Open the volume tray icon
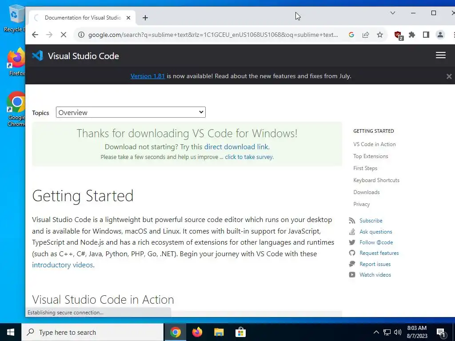Viewport: 455px width, 341px height. [398, 332]
